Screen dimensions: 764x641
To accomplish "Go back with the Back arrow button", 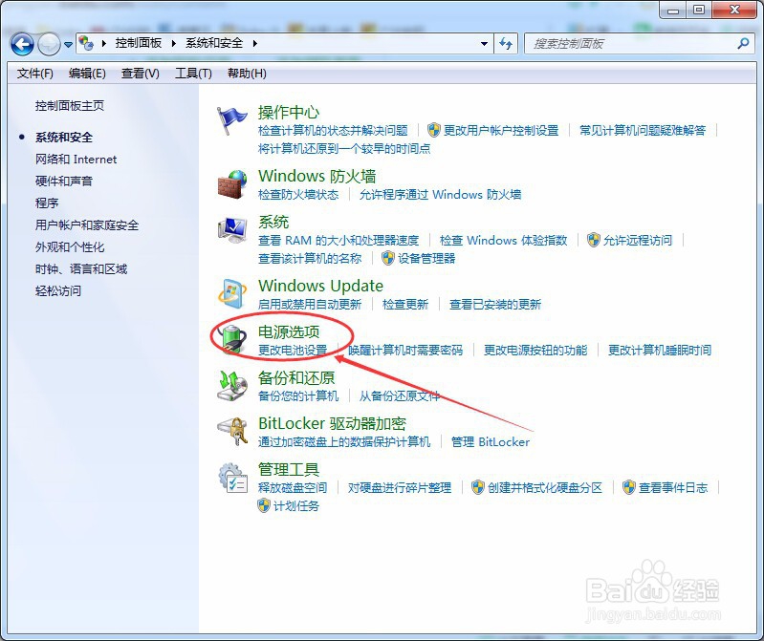I will point(22,45).
